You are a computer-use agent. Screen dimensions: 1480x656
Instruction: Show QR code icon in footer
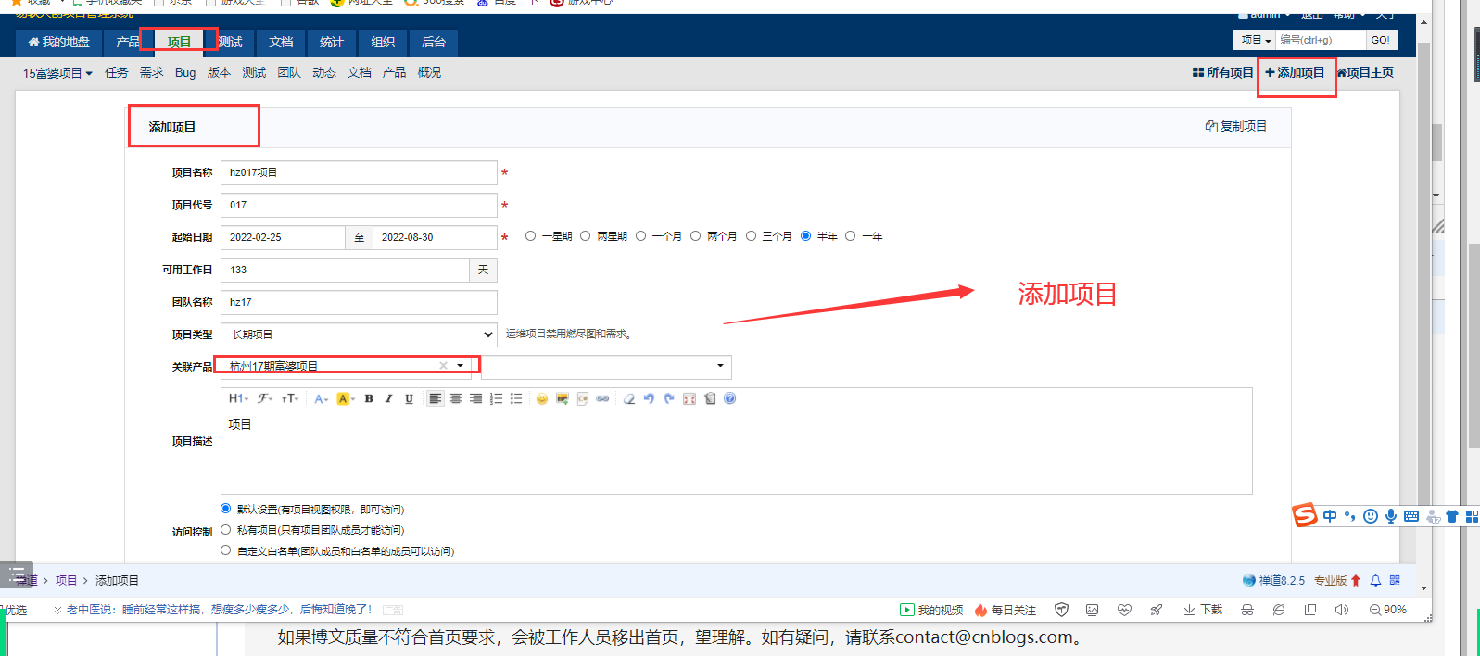[1395, 580]
